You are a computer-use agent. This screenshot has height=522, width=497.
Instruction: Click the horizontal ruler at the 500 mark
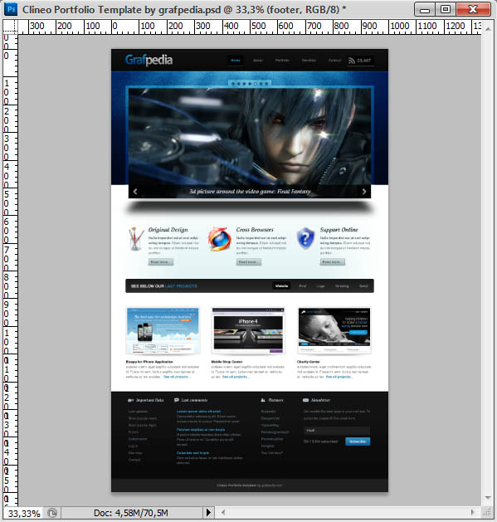(x=258, y=27)
